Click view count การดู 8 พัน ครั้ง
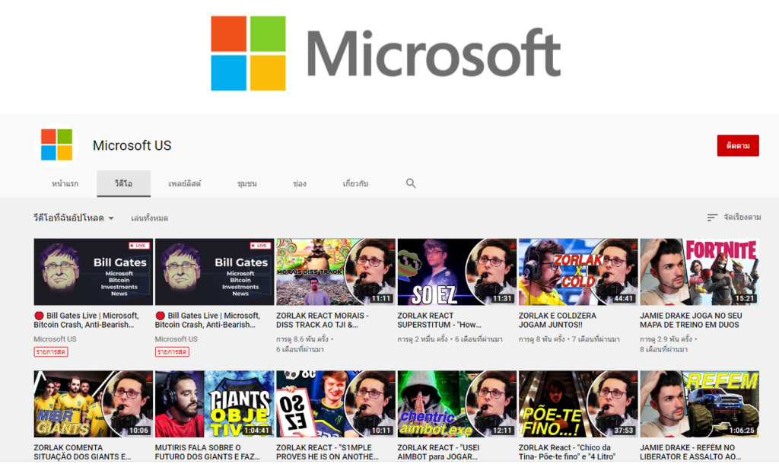Screen dimensions: 779x464 542,338
